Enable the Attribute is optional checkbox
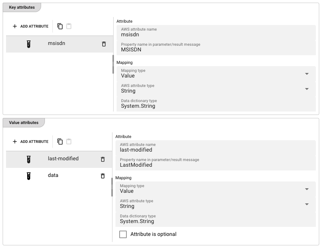323x248 pixels. pos(123,234)
